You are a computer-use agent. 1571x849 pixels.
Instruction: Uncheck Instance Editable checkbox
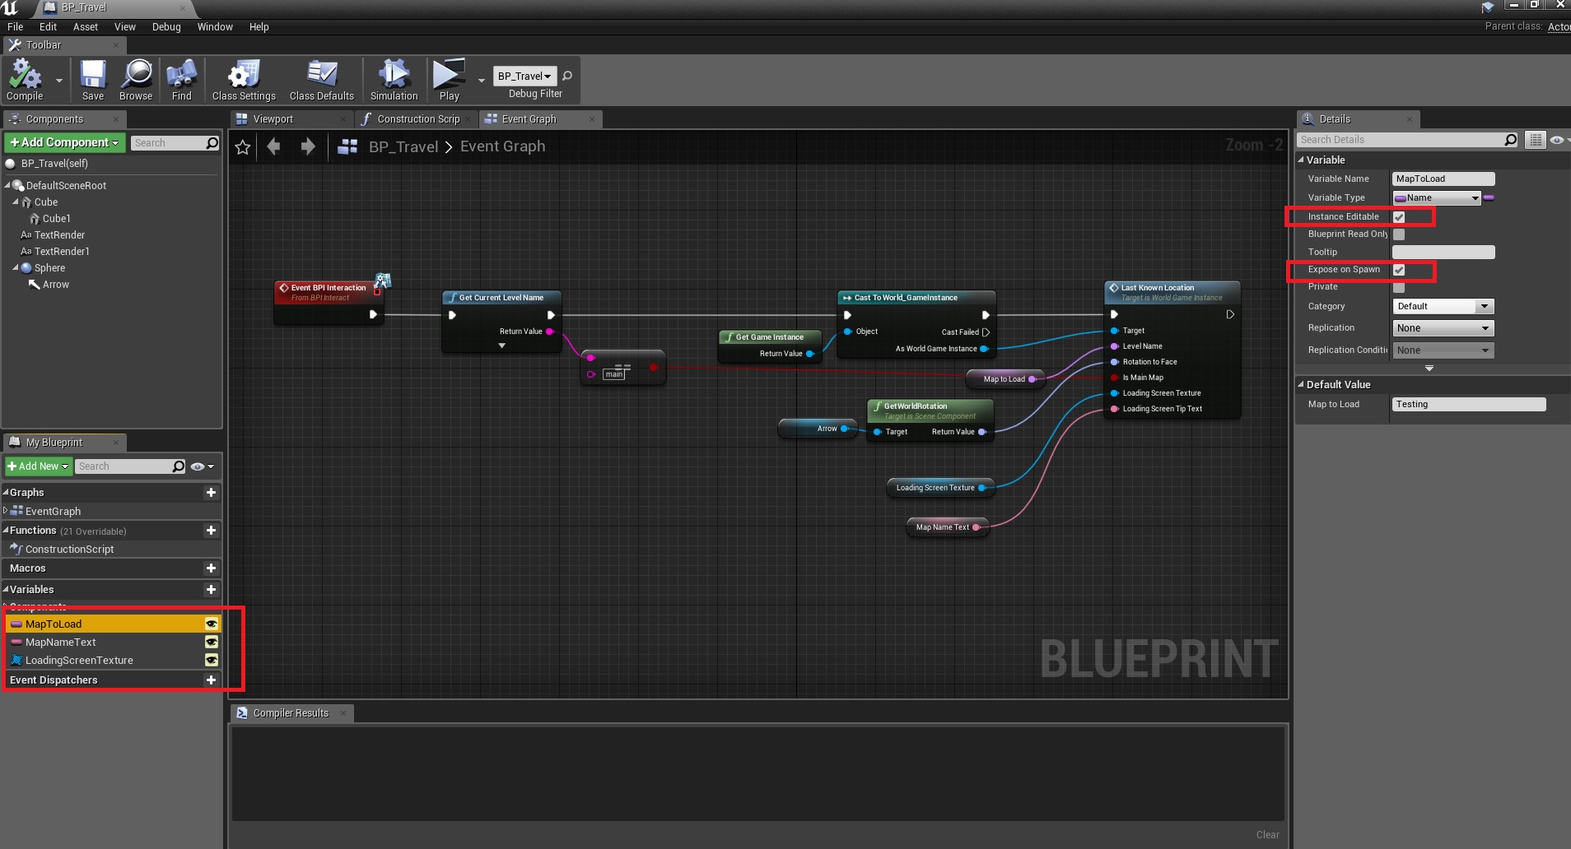click(x=1399, y=217)
